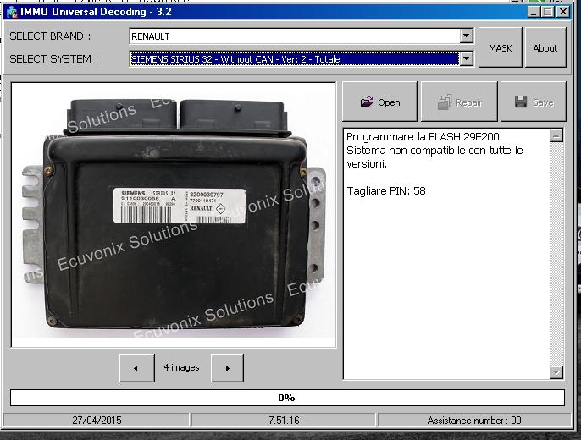Show the next ECU image
The width and height of the screenshot is (581, 440).
pos(227,368)
